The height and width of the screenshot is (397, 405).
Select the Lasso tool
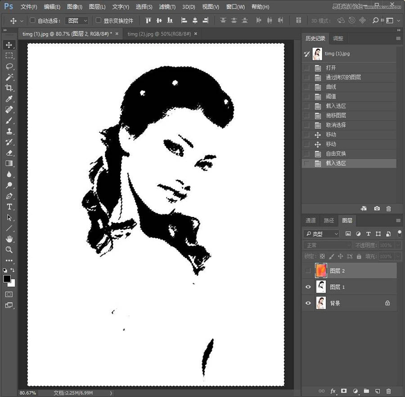[x=9, y=67]
